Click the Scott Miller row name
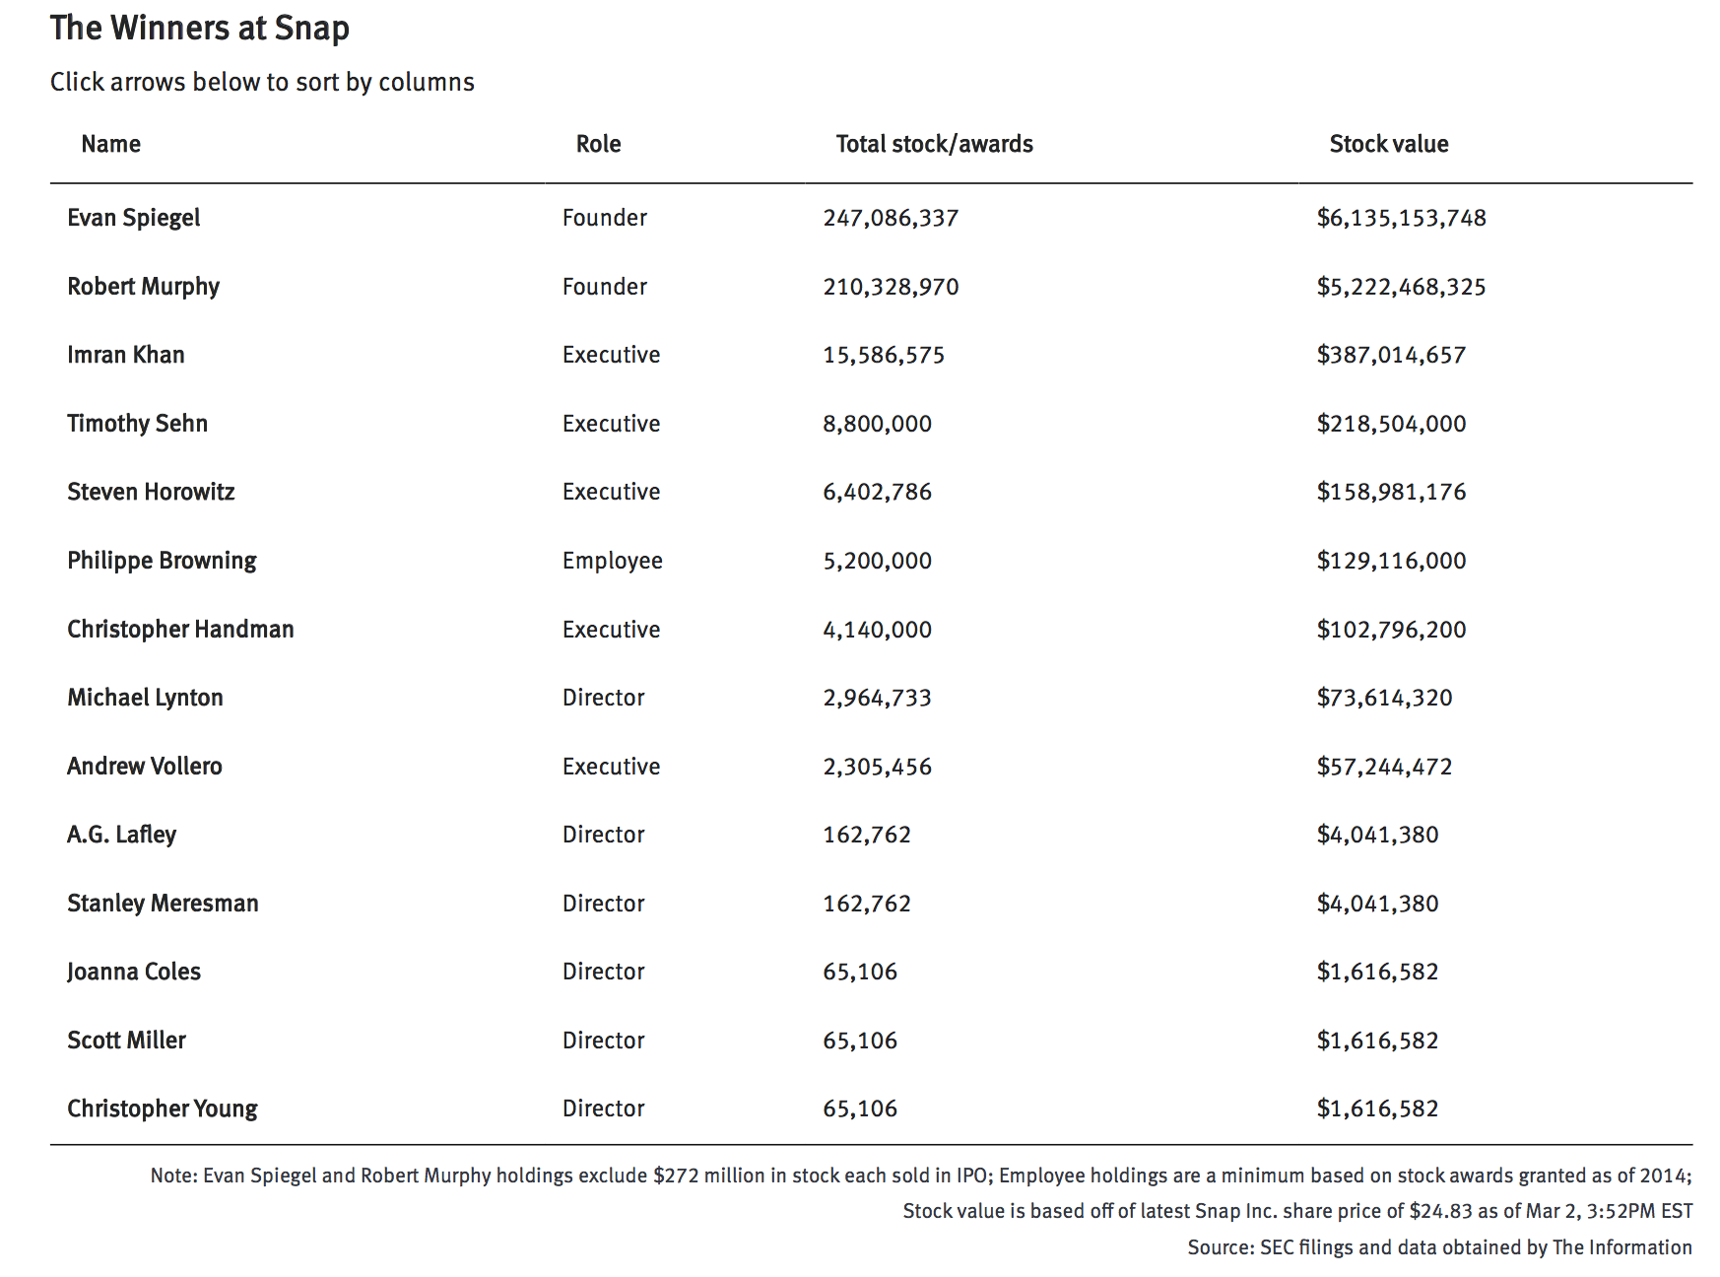1720x1277 pixels. pos(126,1041)
